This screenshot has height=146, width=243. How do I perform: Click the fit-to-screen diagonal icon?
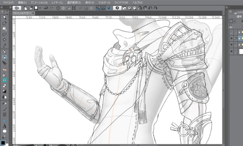tap(124, 8)
